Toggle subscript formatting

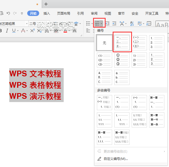click(x=39, y=31)
